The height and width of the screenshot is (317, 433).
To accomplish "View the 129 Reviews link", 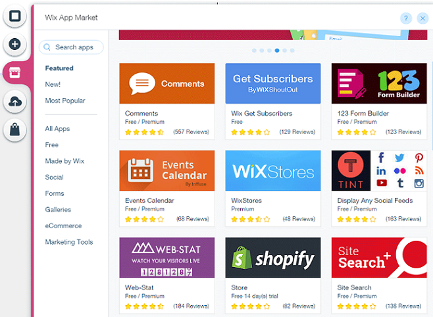I will coord(297,132).
